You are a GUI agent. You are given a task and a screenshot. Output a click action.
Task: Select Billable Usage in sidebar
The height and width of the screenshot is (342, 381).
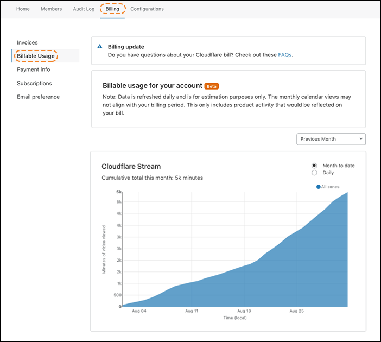coord(36,56)
